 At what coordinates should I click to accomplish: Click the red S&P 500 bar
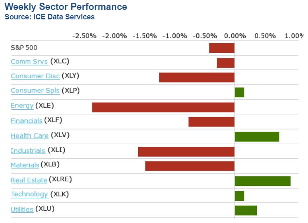tap(222, 48)
